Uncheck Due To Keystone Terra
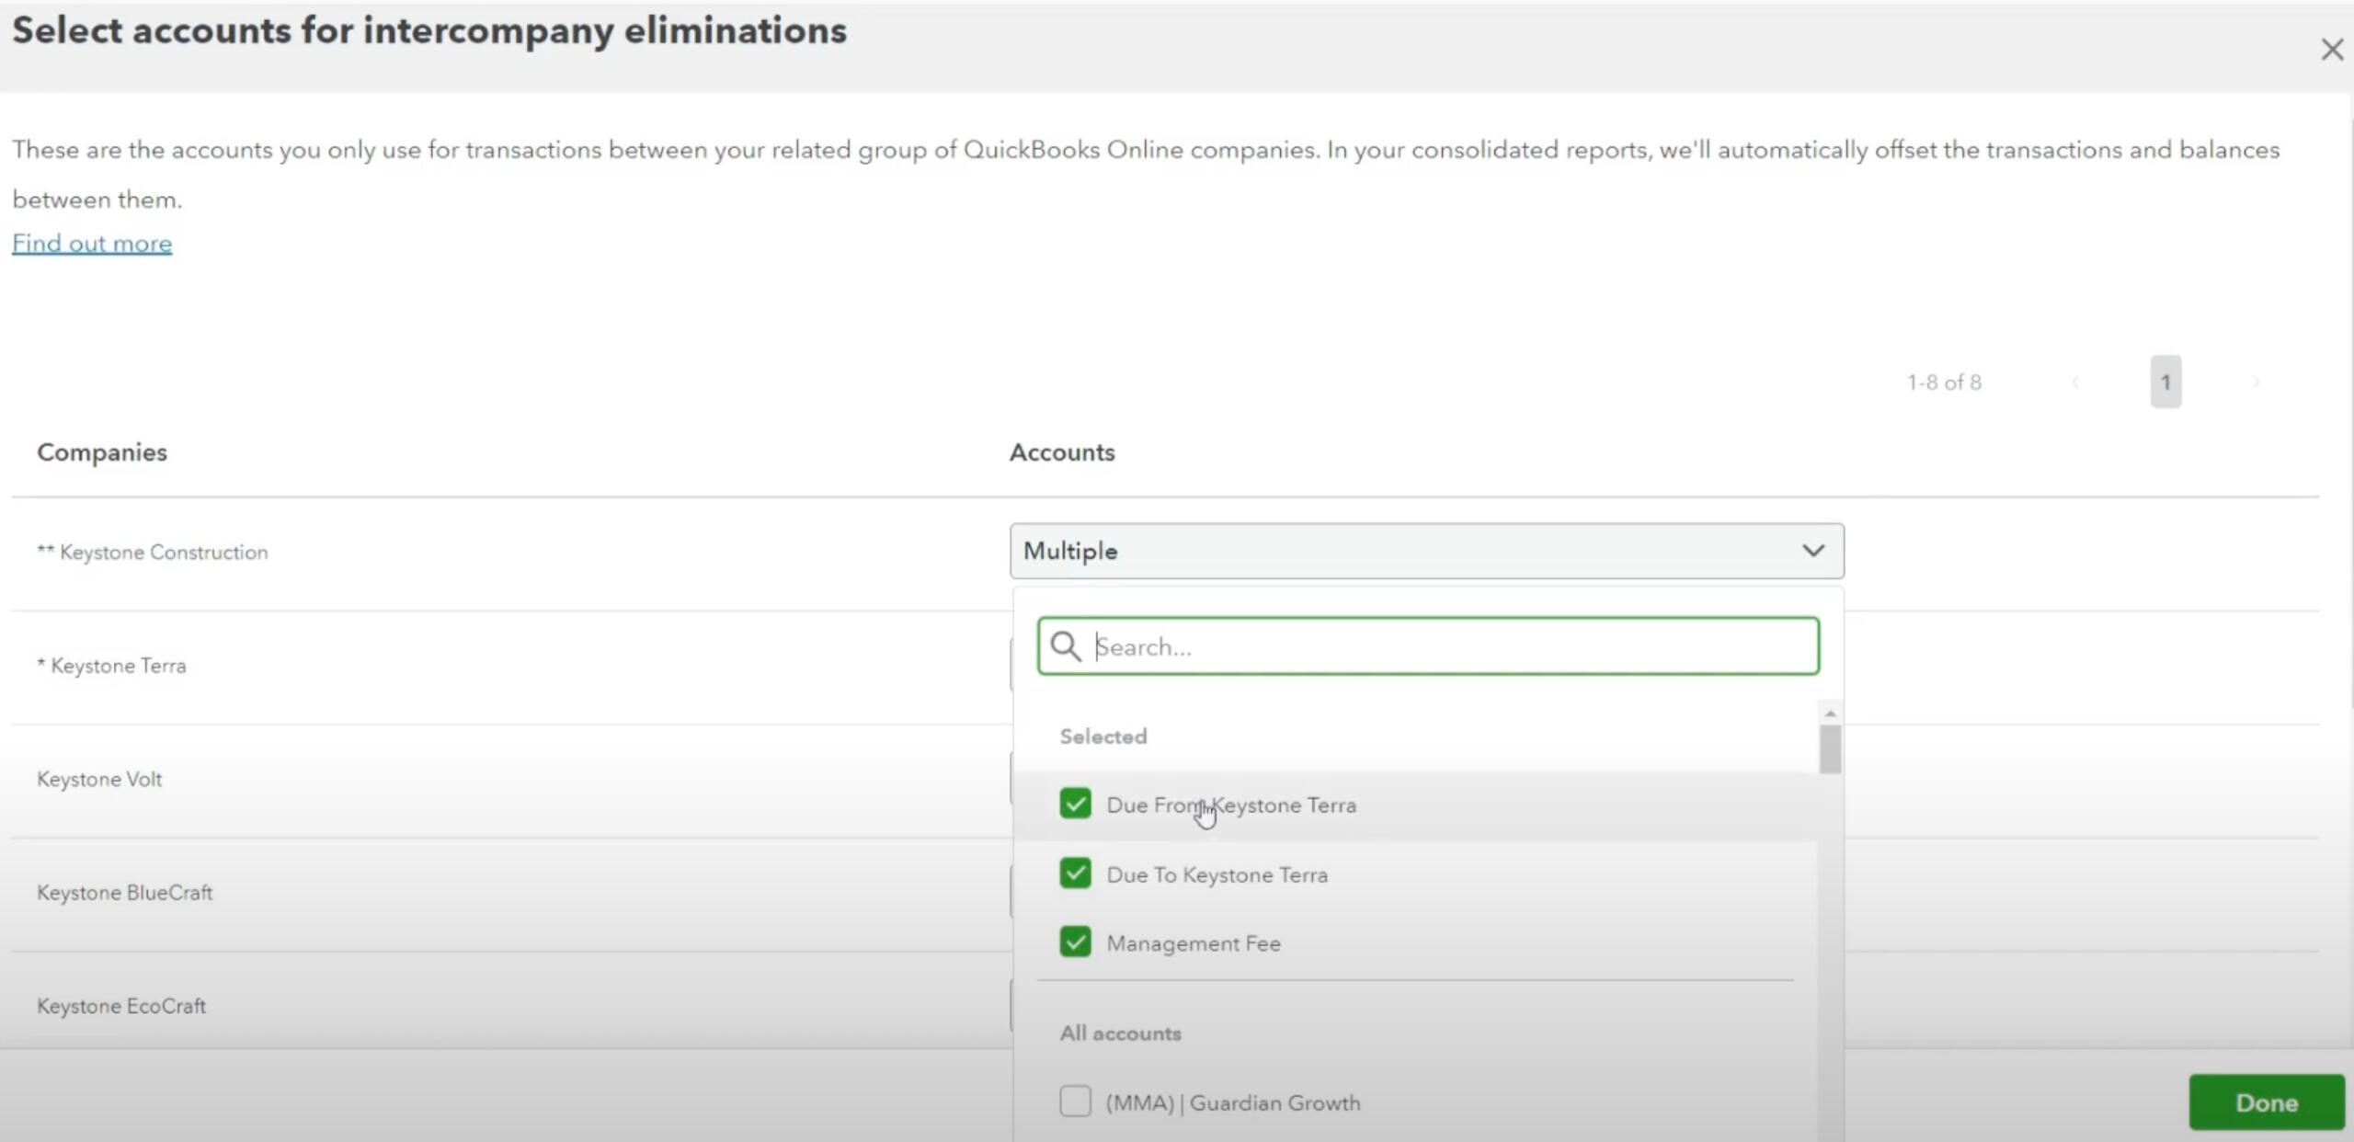2354x1142 pixels. 1075,873
